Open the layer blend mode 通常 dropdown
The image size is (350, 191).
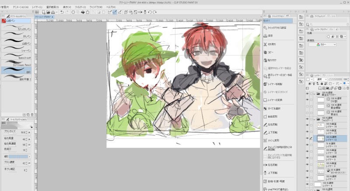tap(321, 79)
